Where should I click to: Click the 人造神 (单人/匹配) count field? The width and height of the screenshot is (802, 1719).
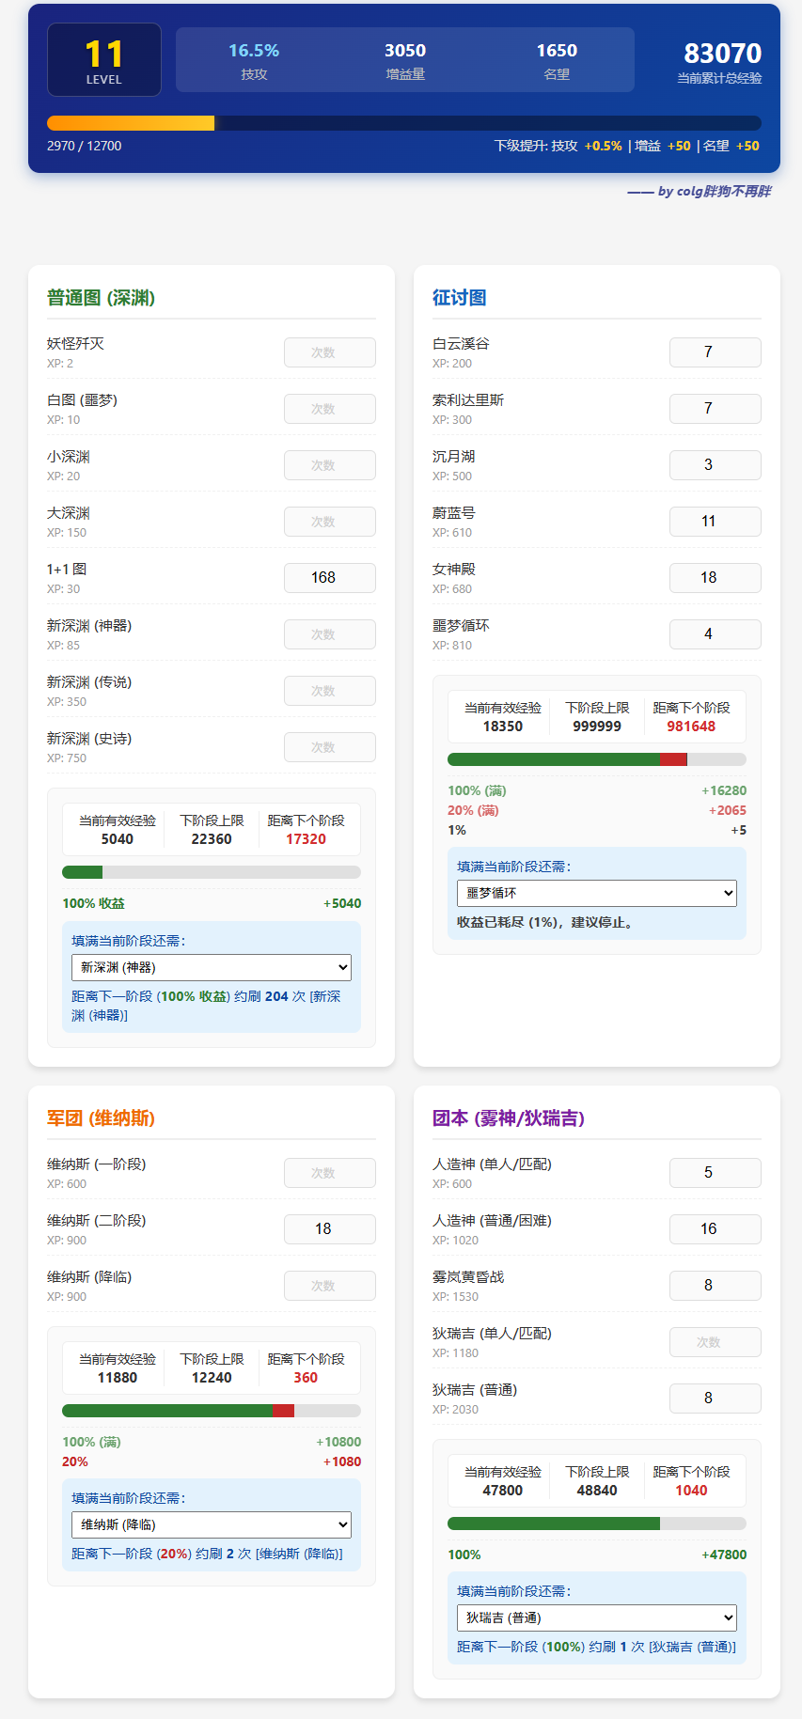[715, 1173]
